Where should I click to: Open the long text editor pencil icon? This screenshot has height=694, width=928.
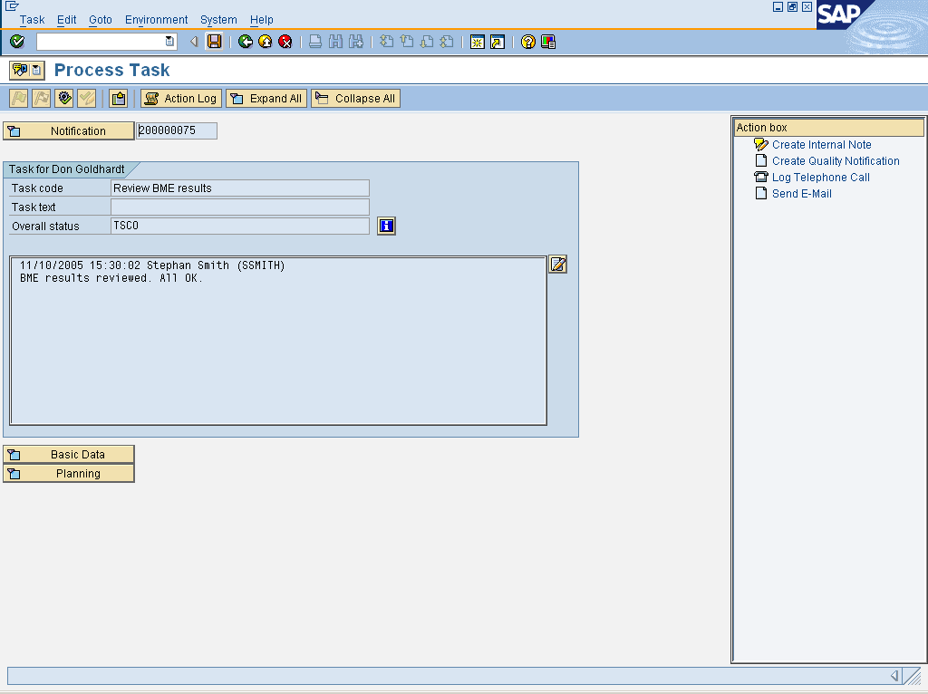pyautogui.click(x=558, y=264)
